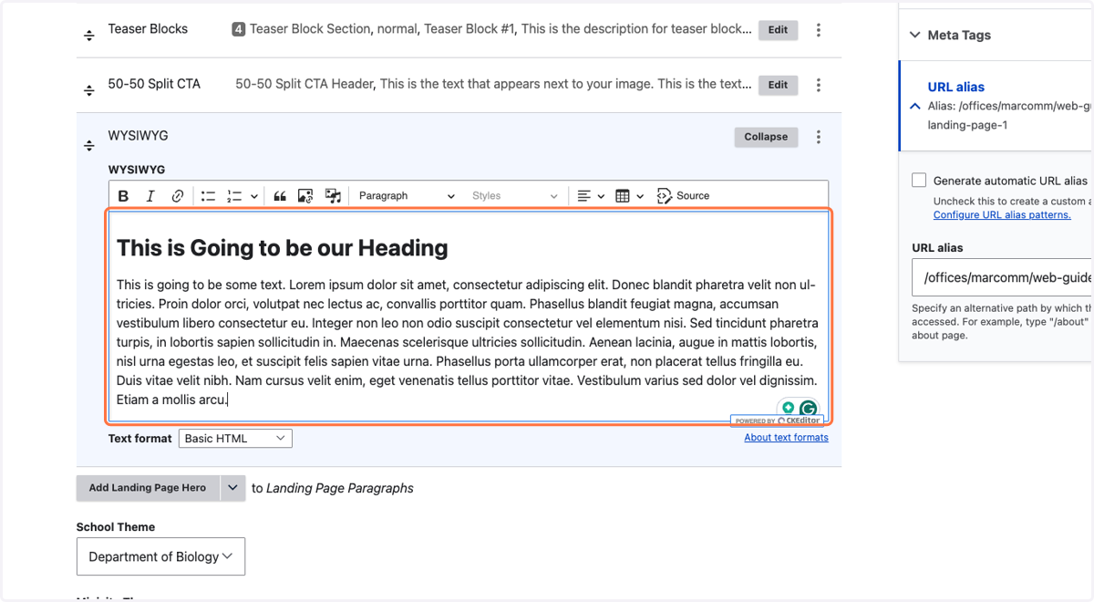Open arrow next to Add Landing Page Hero
Viewport: 1094px width, 602px height.
pyautogui.click(x=232, y=488)
